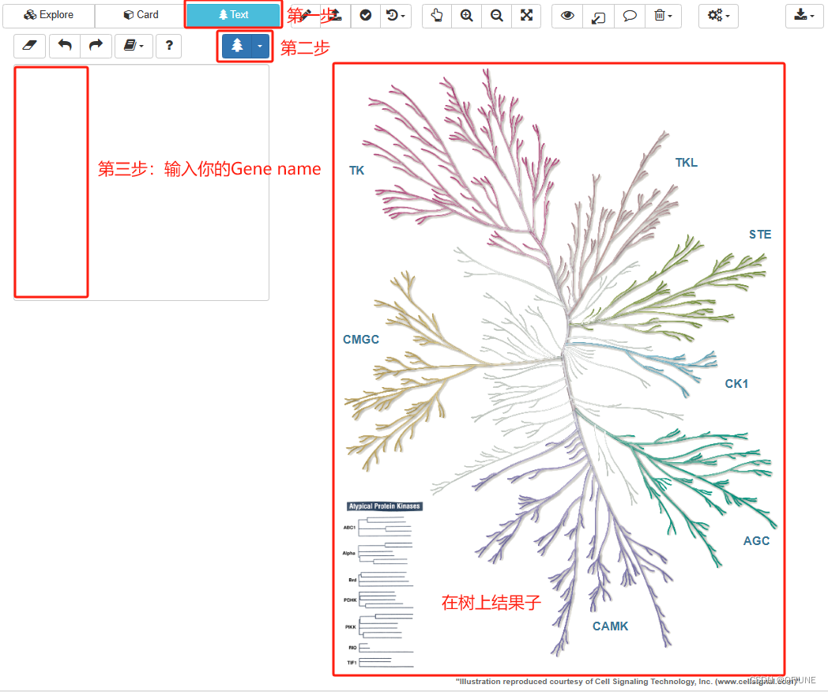Viewport: 828px width, 692px height.
Task: Open the Card tab
Action: point(141,15)
